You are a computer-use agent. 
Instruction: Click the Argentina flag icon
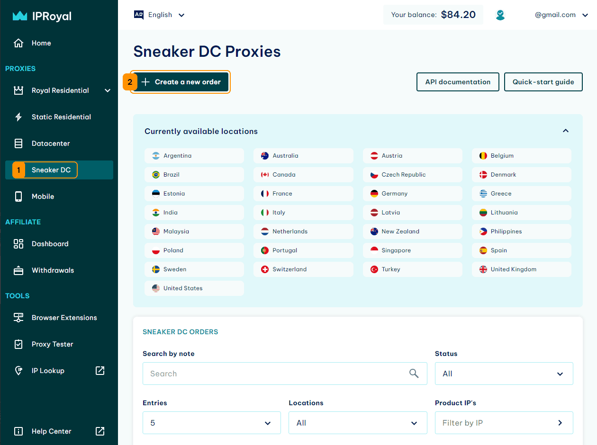click(156, 156)
